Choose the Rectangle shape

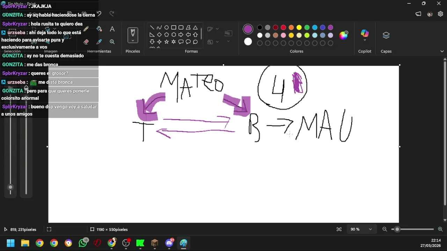point(174,28)
